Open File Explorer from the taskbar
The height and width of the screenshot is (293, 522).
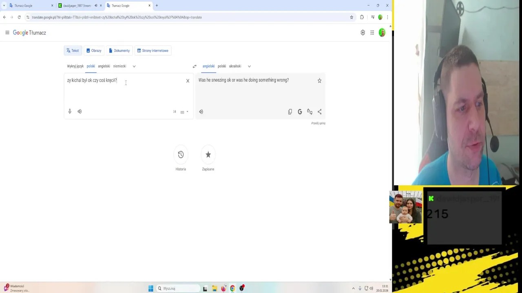[x=214, y=289]
